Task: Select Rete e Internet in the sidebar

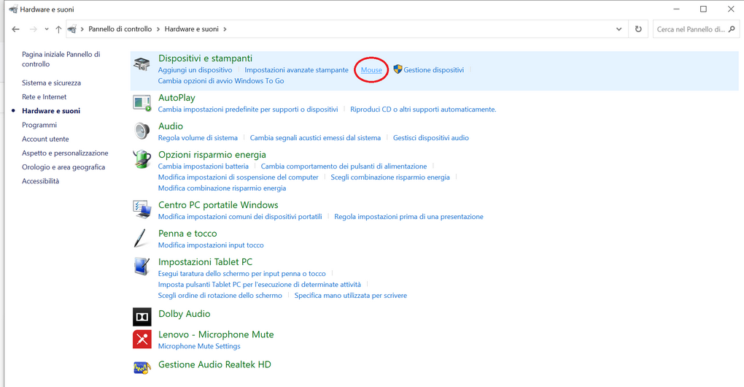Action: coord(44,97)
